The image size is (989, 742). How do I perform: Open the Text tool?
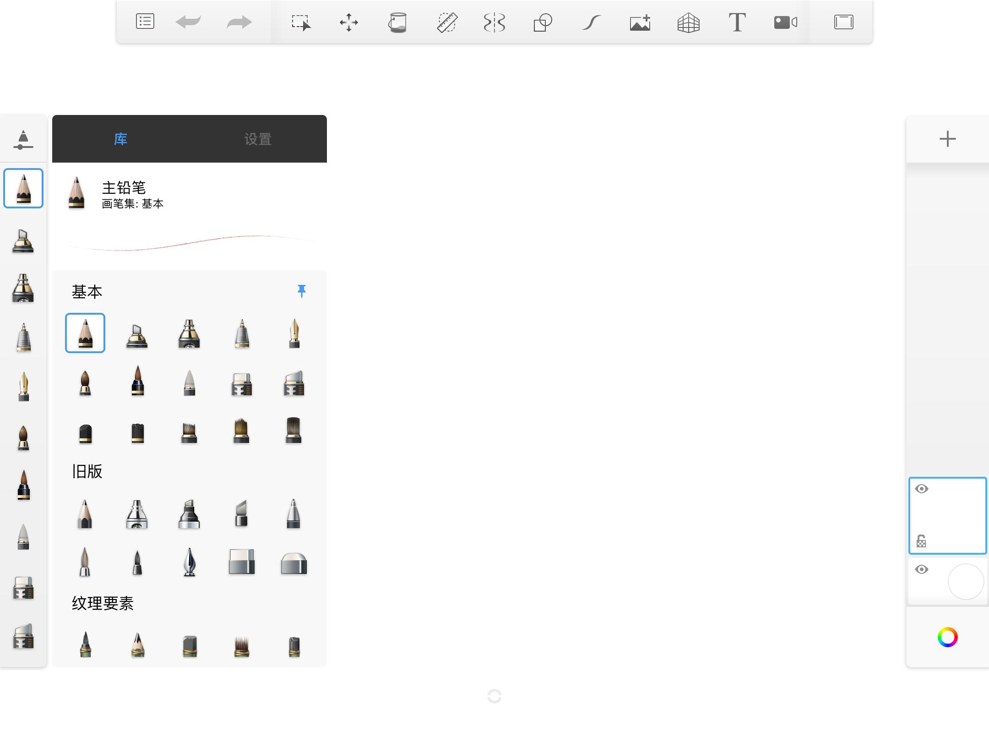[x=737, y=22]
